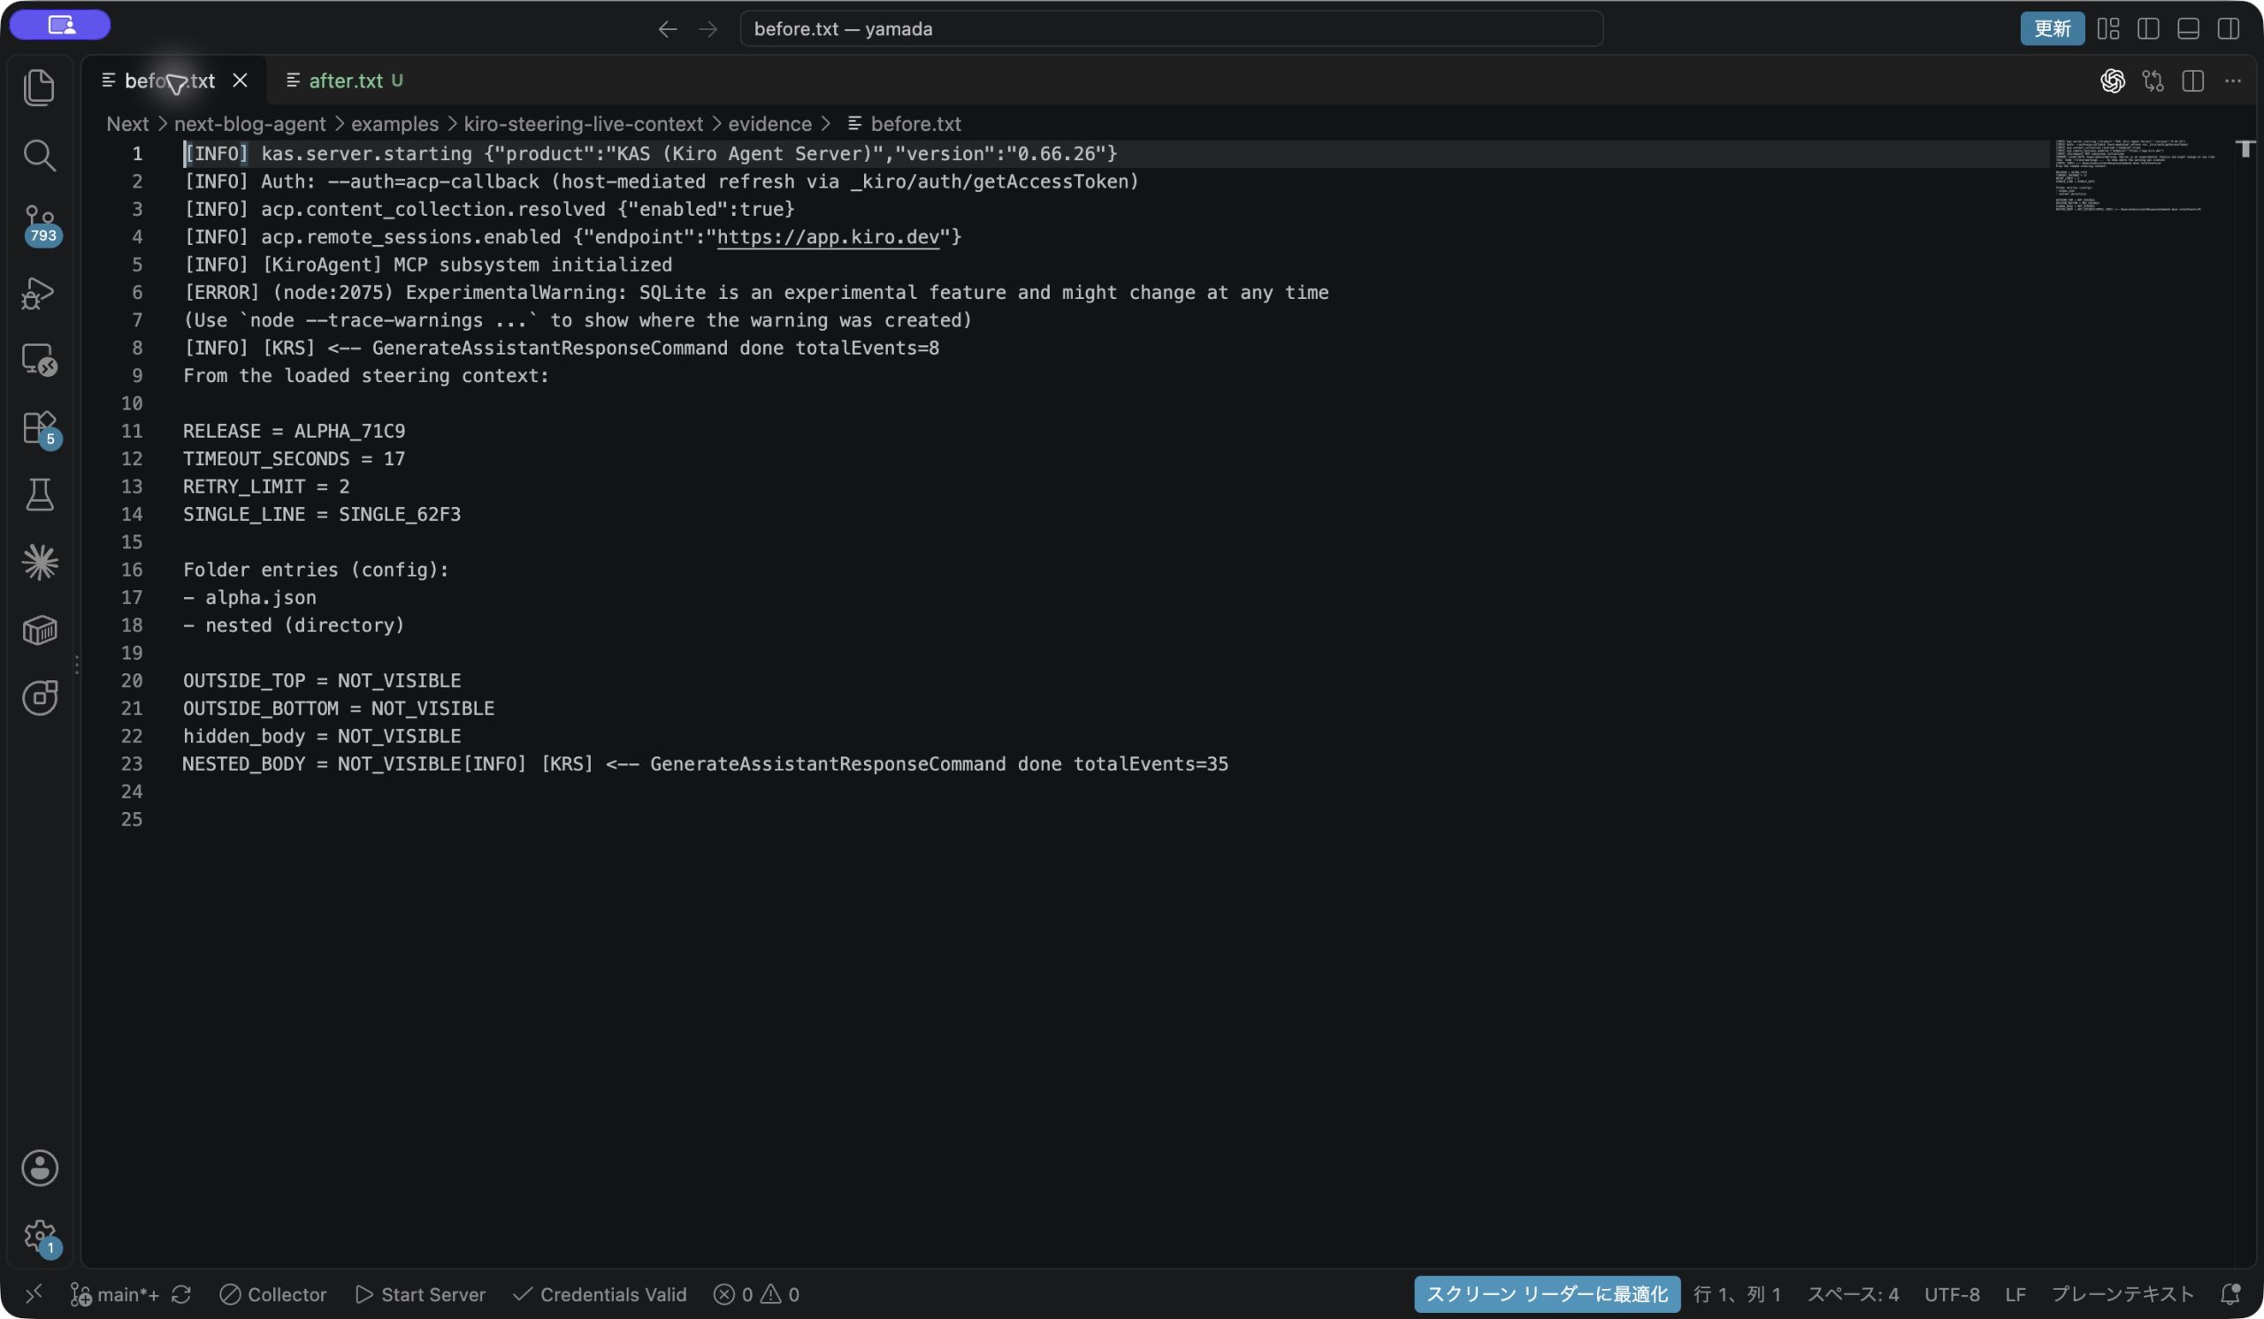Open Source Control with 793 changes
Screen dimensions: 2264x1319
click(x=40, y=225)
